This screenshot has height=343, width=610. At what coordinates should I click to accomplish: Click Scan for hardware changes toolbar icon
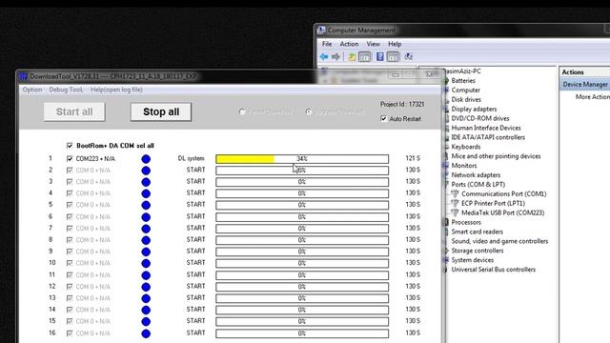coord(408,57)
